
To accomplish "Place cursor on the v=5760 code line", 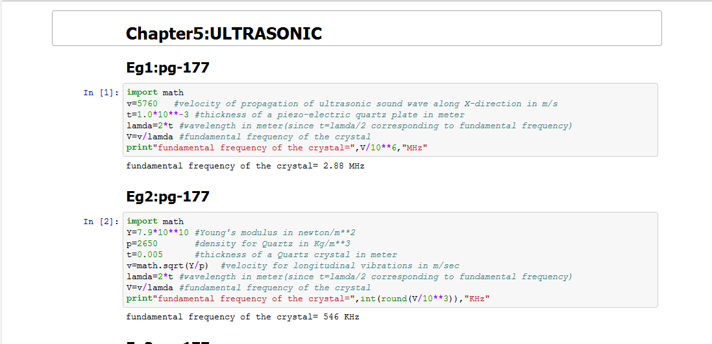I will point(342,104).
